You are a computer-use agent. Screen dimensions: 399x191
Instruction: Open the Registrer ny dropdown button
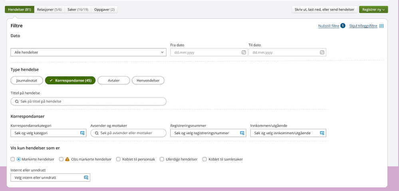373,10
